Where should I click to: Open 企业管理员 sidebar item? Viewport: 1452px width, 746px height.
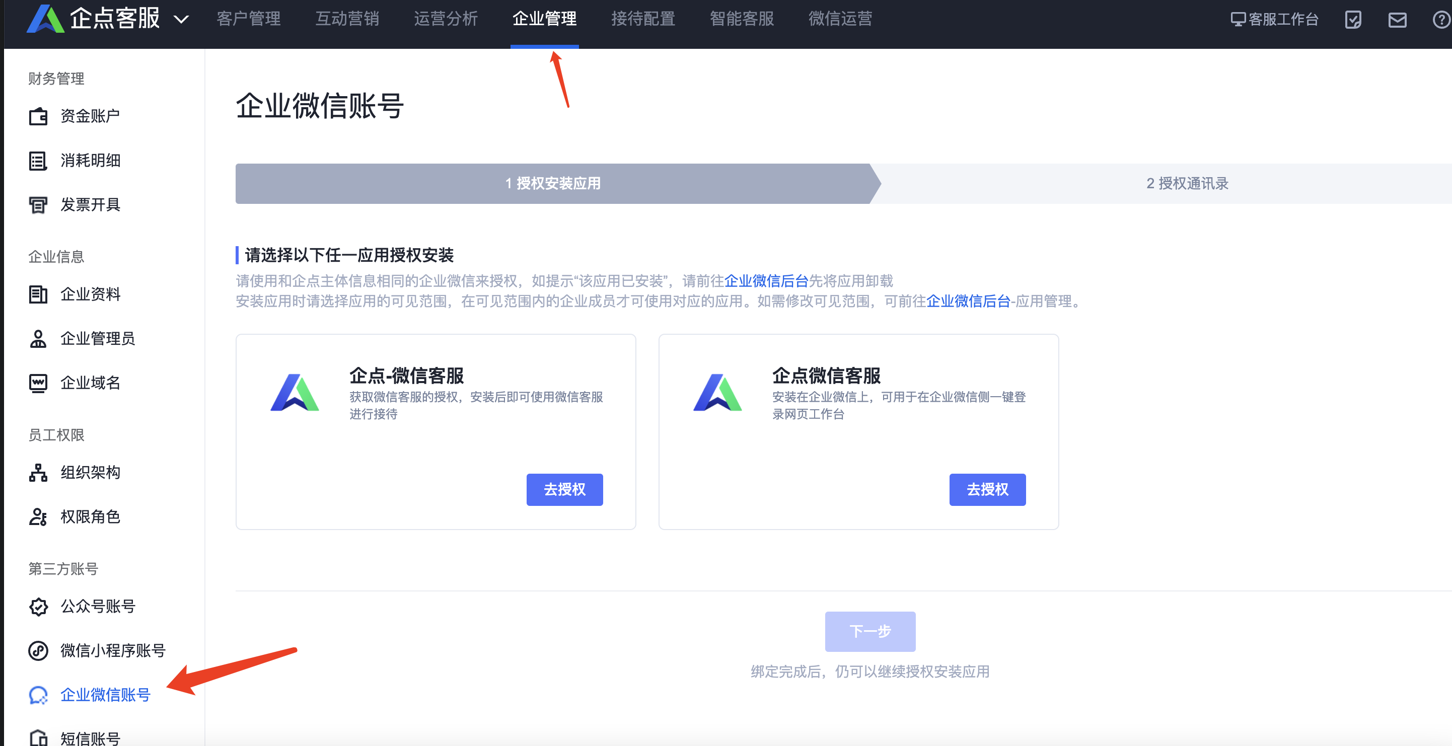point(98,339)
